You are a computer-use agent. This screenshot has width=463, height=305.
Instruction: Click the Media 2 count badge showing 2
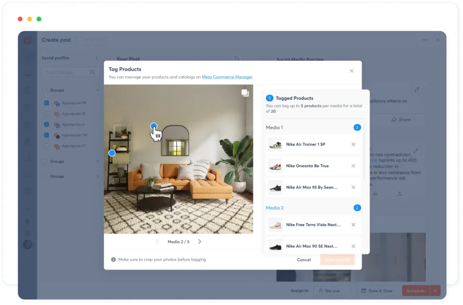(357, 208)
